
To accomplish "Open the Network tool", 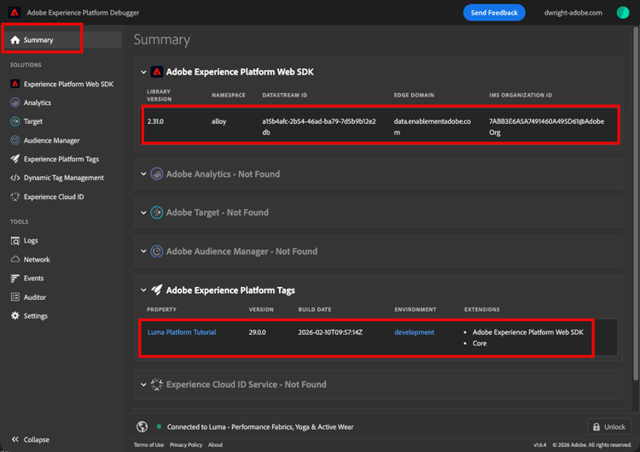I will (x=37, y=260).
